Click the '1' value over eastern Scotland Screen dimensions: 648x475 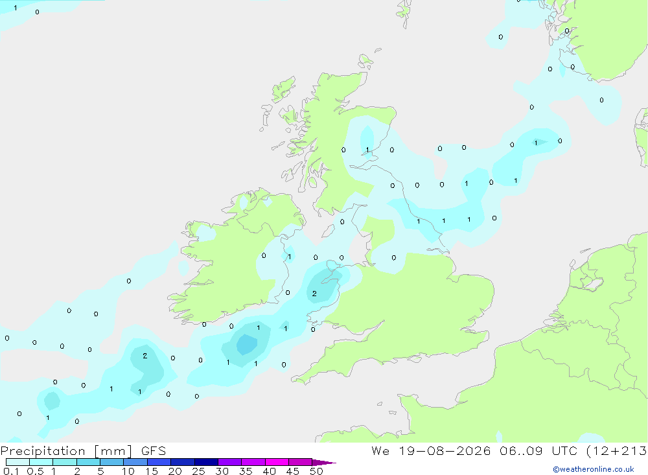click(x=367, y=150)
